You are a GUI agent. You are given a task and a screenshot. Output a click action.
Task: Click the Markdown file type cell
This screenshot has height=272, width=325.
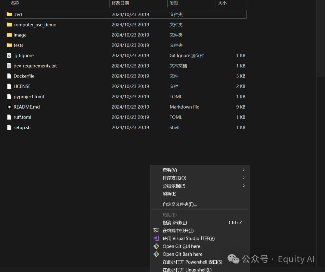coord(184,107)
